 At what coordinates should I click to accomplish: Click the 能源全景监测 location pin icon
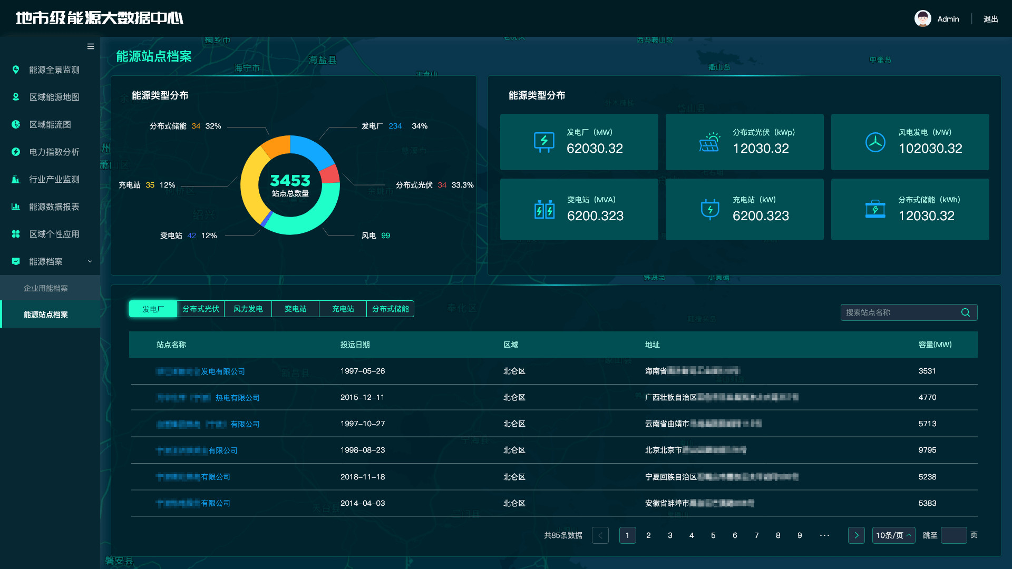[16, 70]
